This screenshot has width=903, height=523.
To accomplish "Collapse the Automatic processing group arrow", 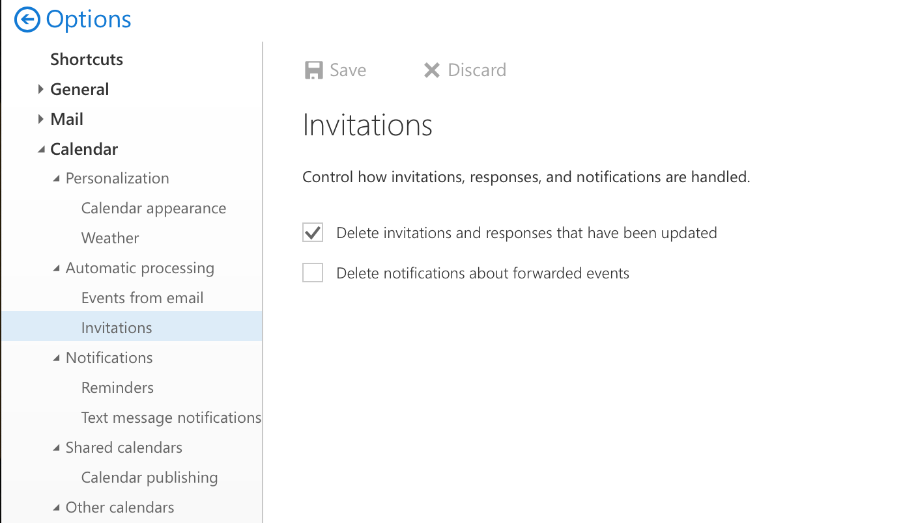I will point(57,269).
